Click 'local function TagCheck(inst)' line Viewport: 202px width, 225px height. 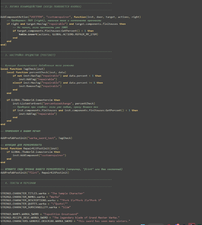[23, 69]
